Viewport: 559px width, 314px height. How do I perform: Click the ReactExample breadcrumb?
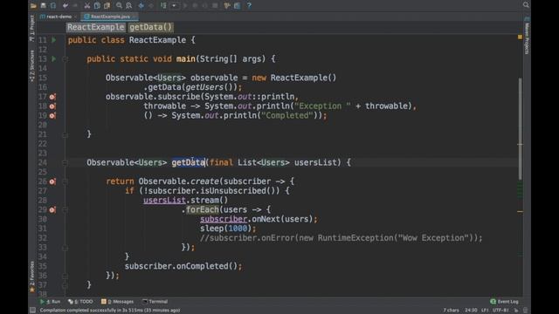[96, 27]
